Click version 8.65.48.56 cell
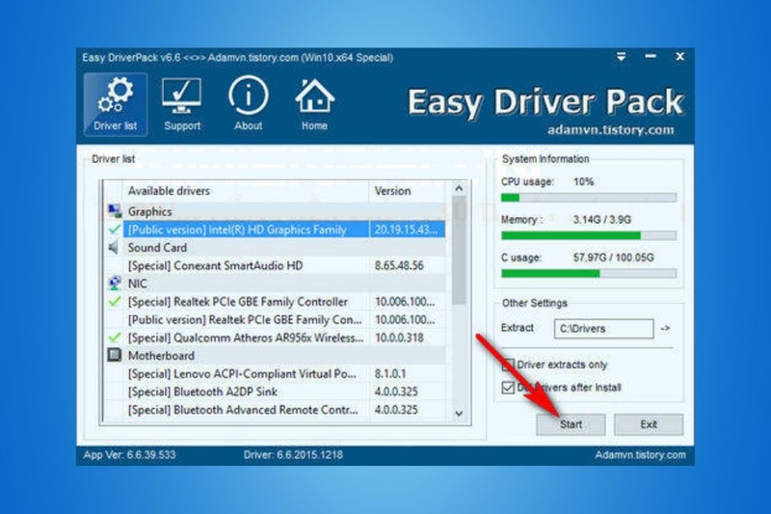This screenshot has width=771, height=514. (399, 265)
